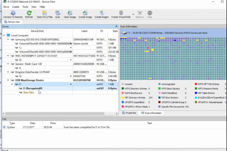The height and width of the screenshot is (151, 227).
Task: Open Drive Files toolbar icon
Action: point(45,13)
